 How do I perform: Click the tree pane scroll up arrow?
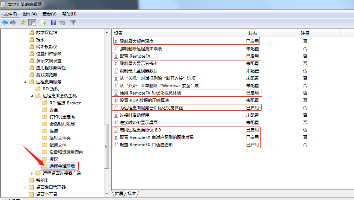[x=107, y=33]
